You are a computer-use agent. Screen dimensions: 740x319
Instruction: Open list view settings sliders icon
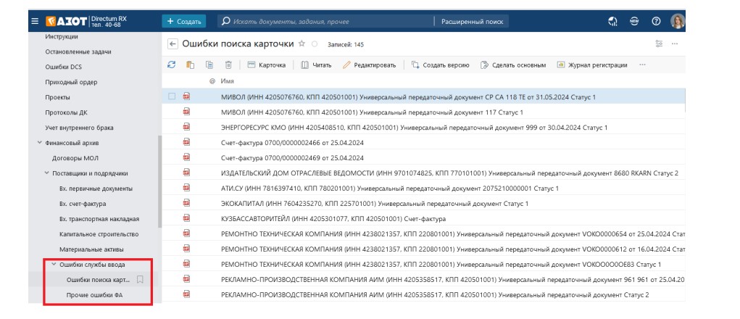pyautogui.click(x=659, y=43)
